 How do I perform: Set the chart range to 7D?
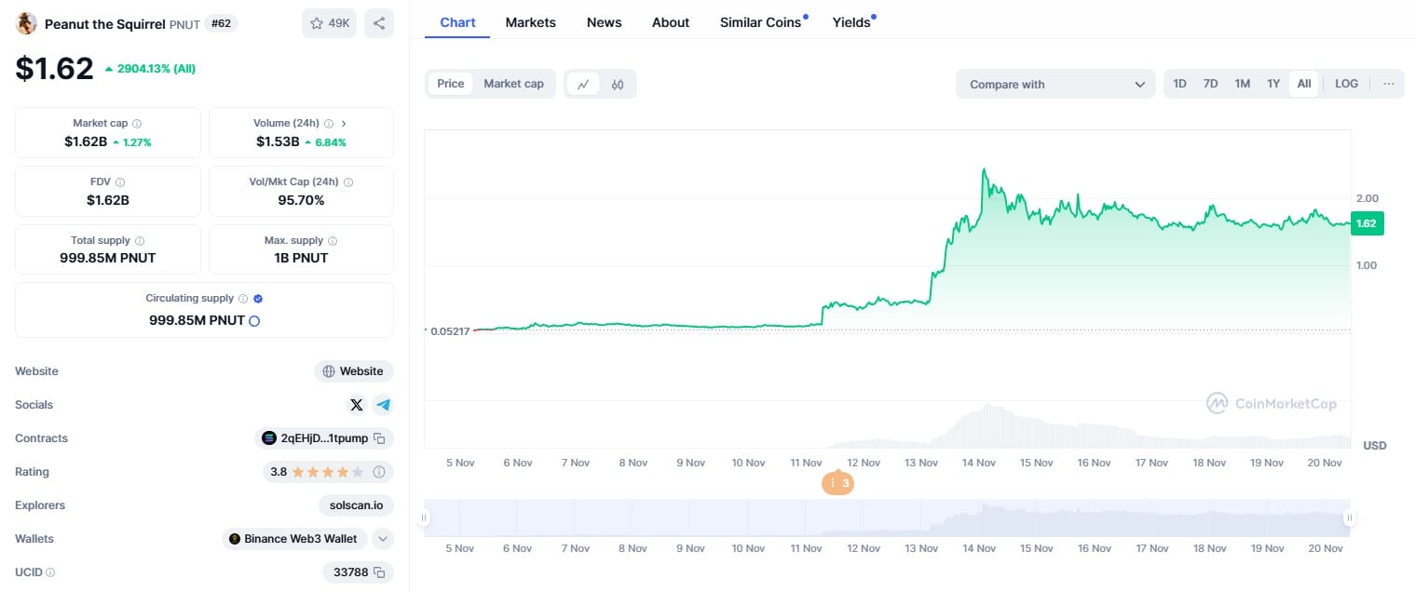coord(1210,84)
